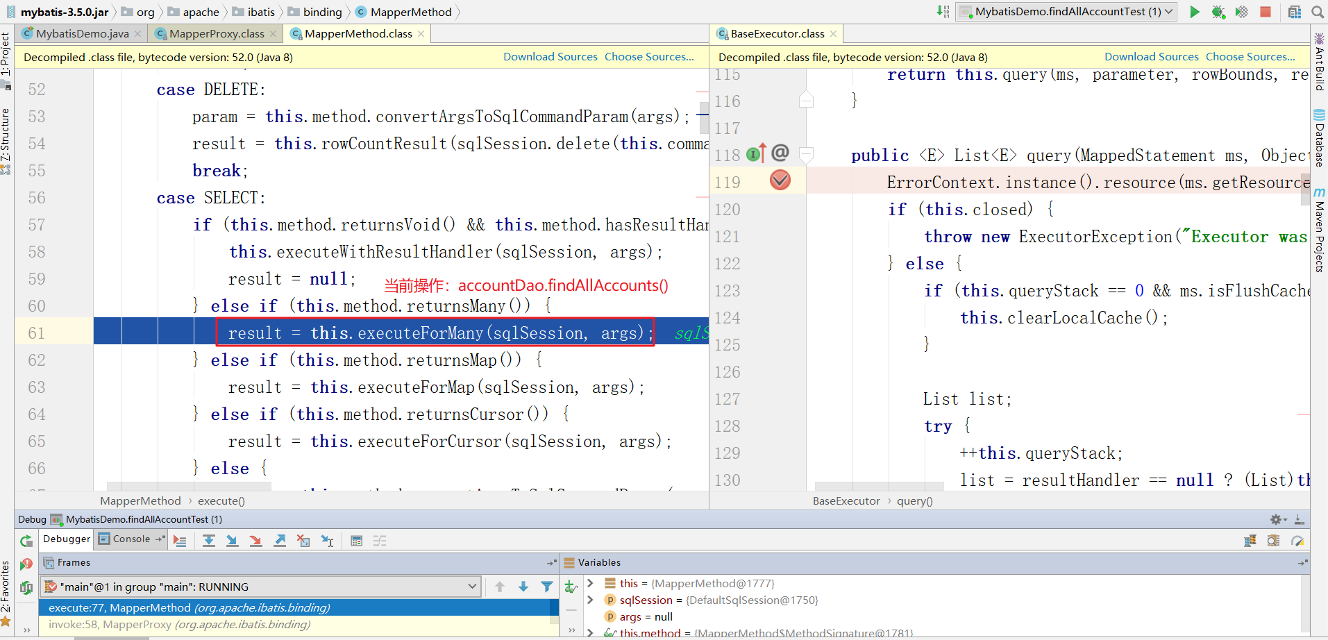Click Download Sources in the left editor

[x=550, y=57]
